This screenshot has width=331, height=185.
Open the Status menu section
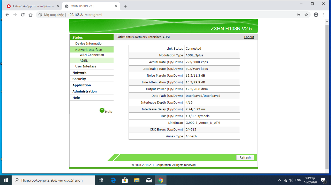(92, 37)
